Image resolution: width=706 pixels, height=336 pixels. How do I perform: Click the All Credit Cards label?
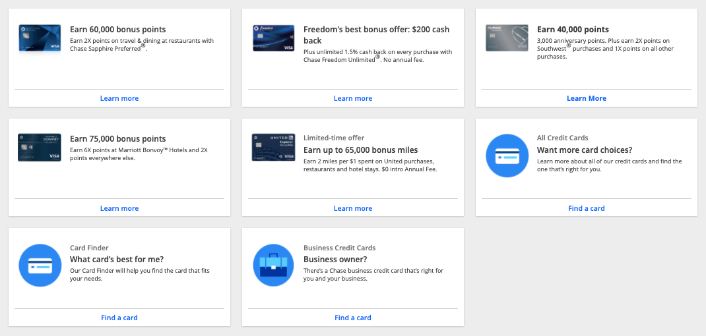point(562,138)
